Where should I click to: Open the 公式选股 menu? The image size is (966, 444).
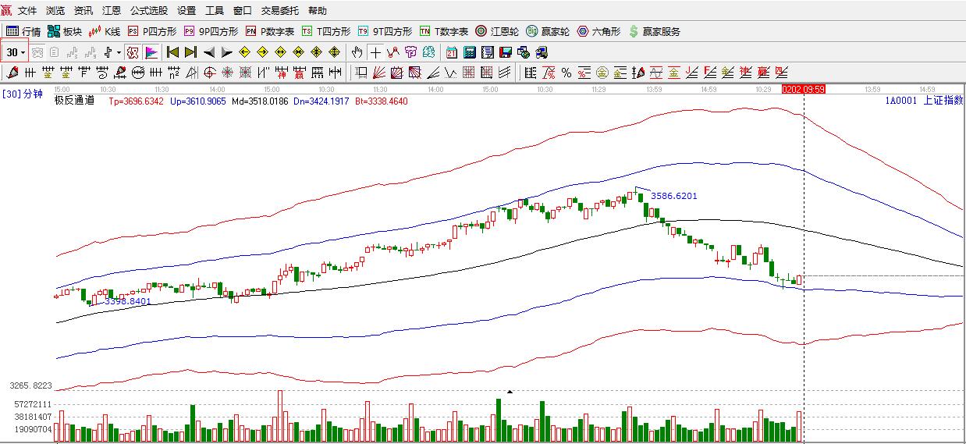pos(148,11)
